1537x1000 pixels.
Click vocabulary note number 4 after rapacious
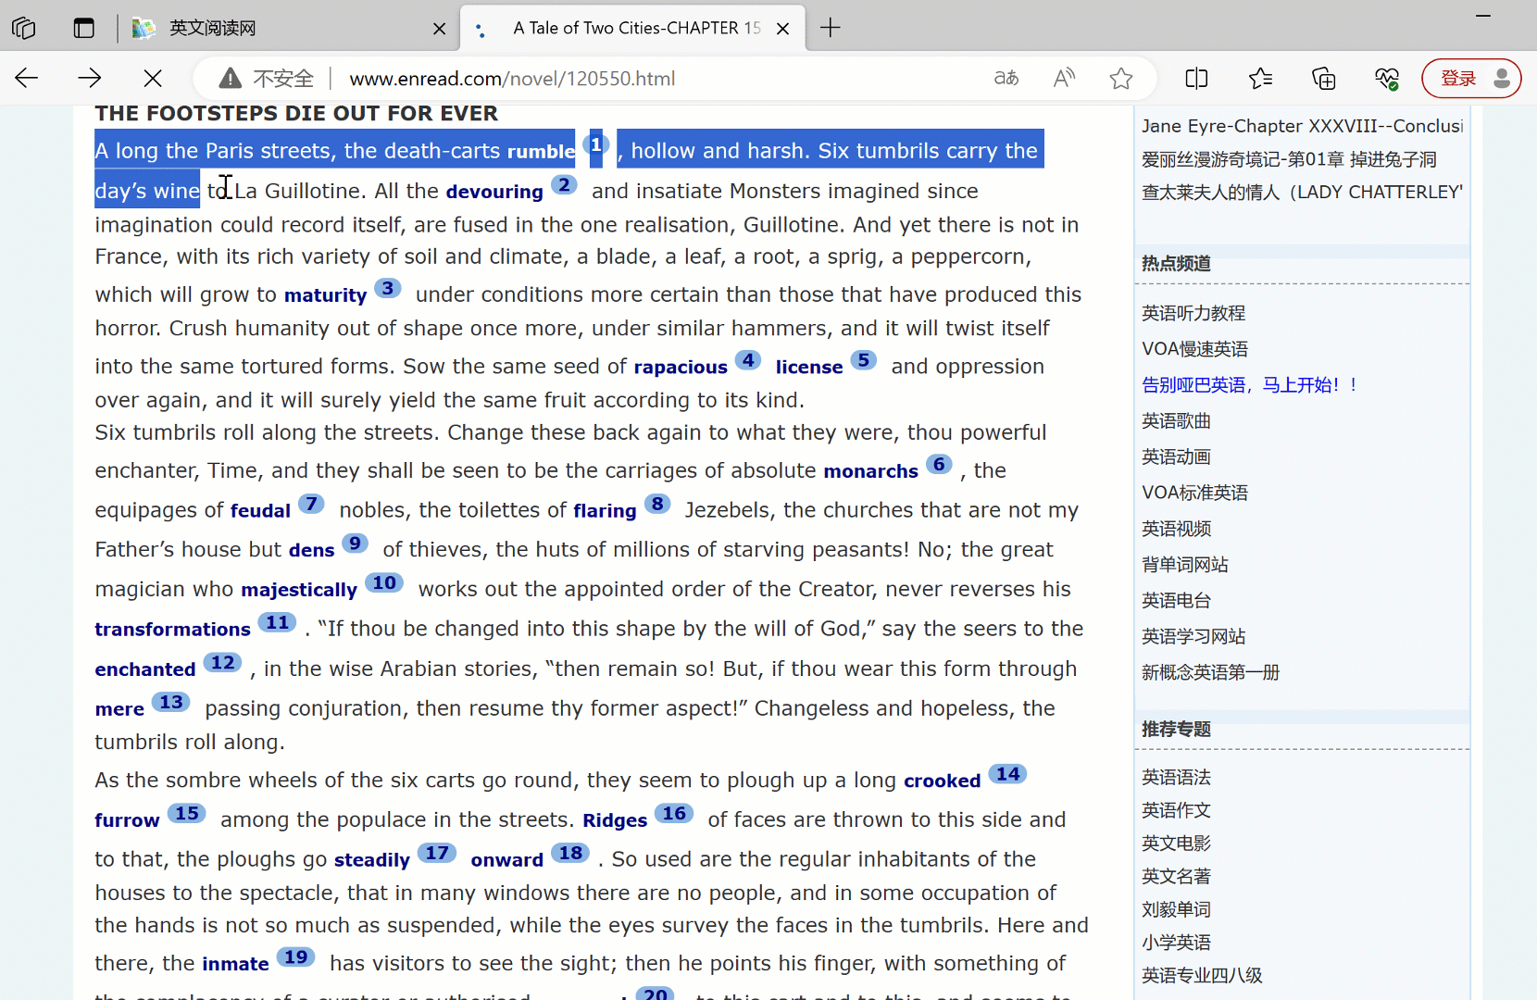[748, 359]
